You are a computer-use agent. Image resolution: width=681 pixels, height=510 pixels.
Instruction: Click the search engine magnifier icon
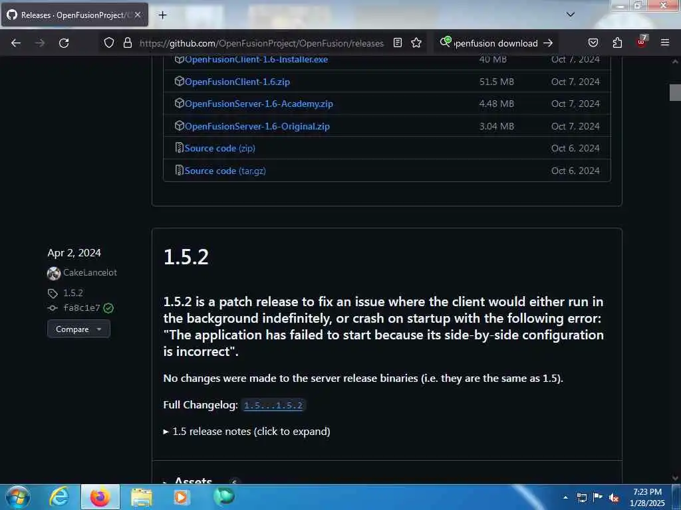[445, 42]
